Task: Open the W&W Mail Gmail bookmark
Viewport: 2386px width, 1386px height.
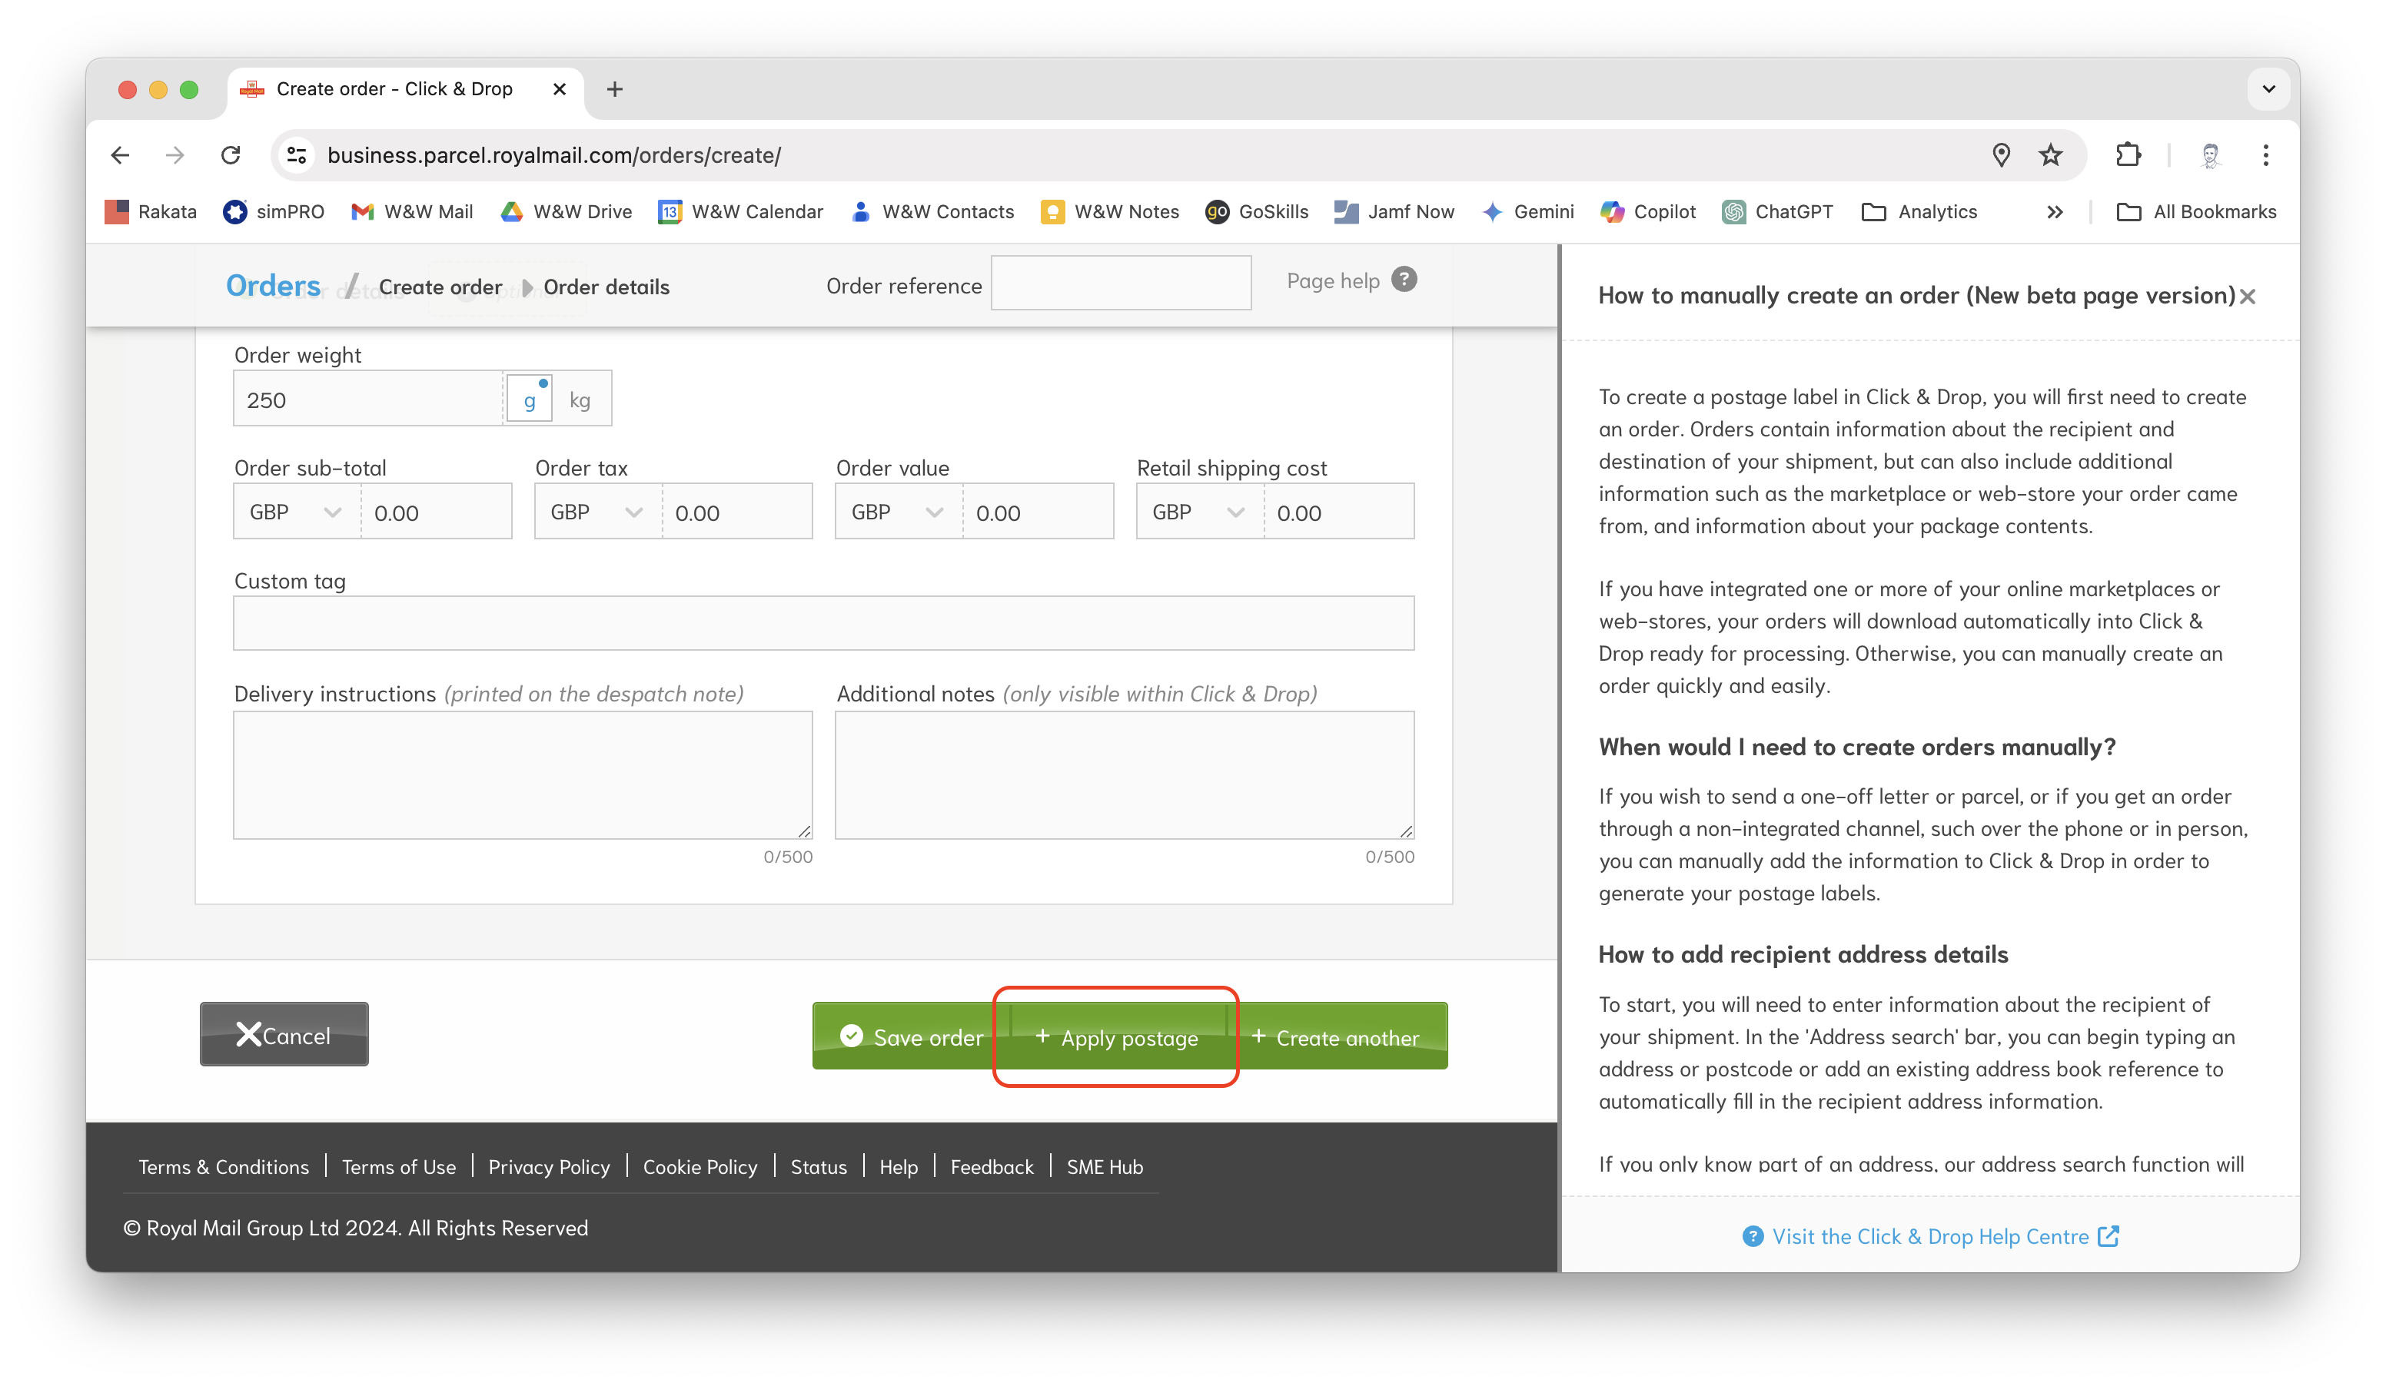Action: (x=412, y=212)
